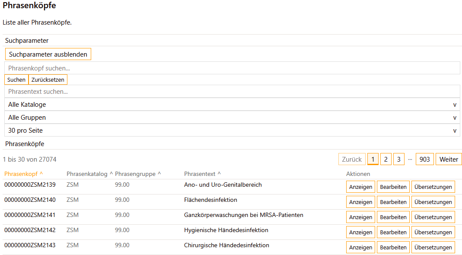Open the Alle Gruppen dropdown
Viewport: 462px width, 255px height.
[x=232, y=117]
